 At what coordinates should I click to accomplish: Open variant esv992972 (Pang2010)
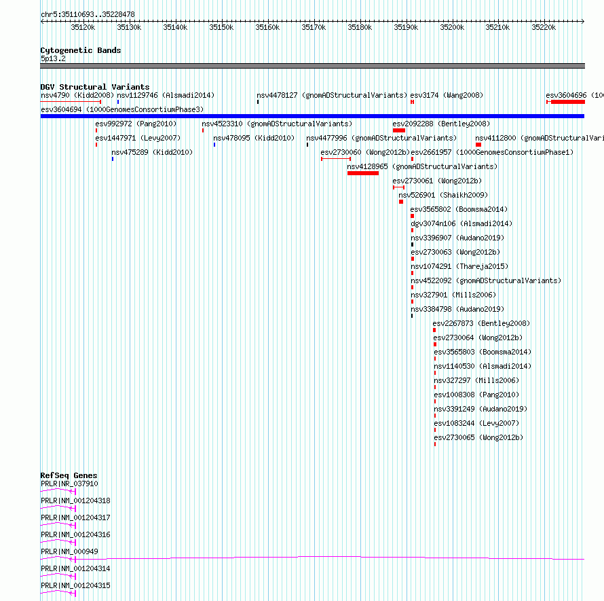coord(136,124)
